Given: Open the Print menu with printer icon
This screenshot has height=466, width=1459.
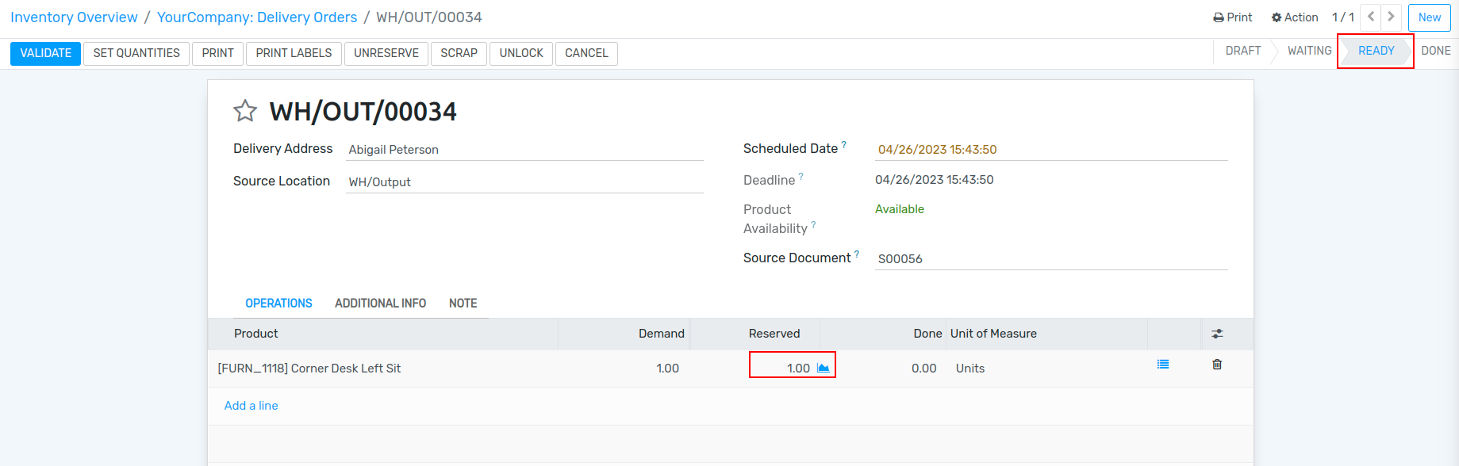Looking at the screenshot, I should 1233,17.
